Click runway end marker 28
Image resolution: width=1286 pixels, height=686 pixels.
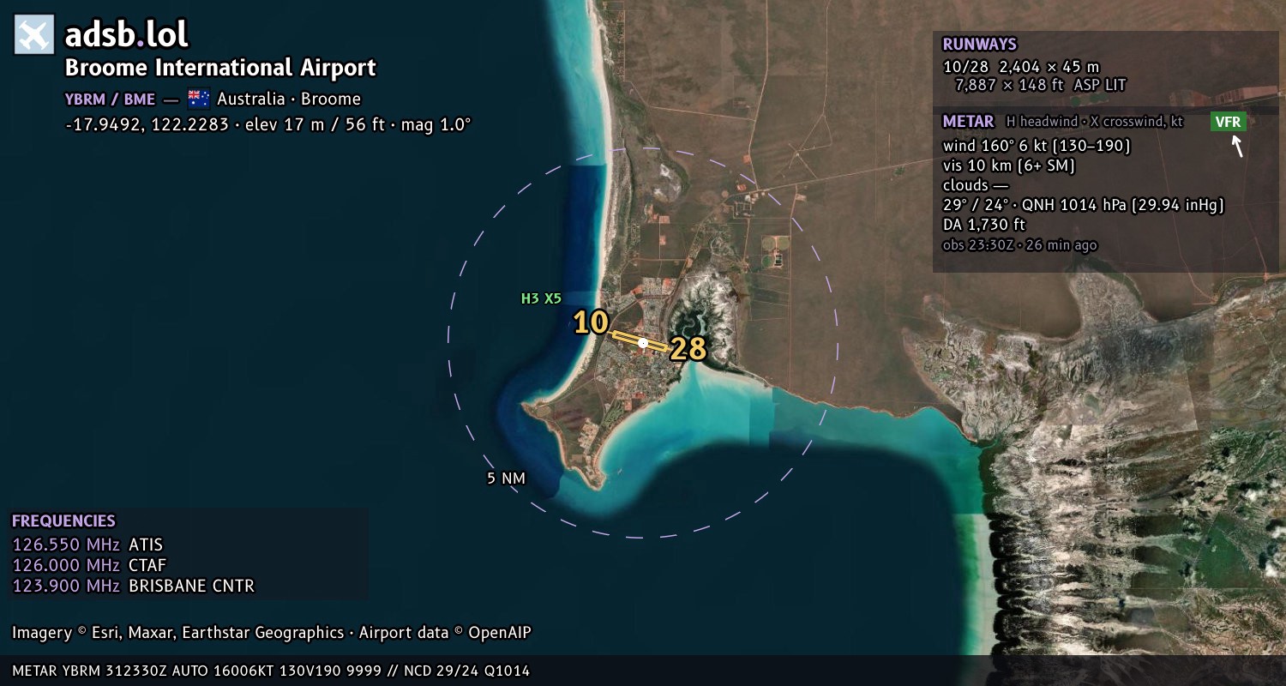pyautogui.click(x=688, y=349)
